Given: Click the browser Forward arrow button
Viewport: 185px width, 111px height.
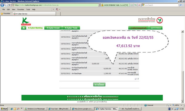Looking at the screenshot, I should pos(6,5).
